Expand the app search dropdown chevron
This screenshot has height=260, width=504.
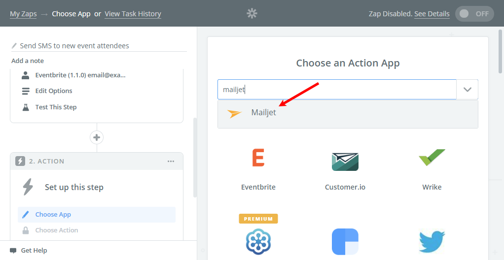pos(468,89)
